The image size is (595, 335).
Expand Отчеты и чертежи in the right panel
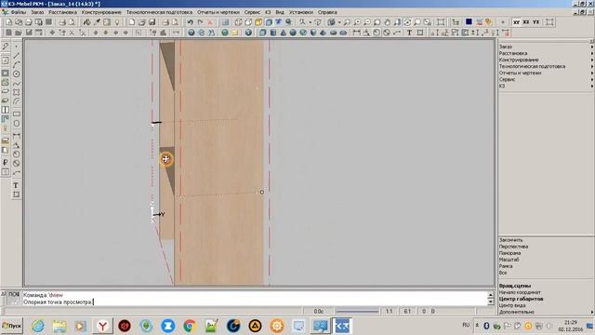[x=546, y=73]
